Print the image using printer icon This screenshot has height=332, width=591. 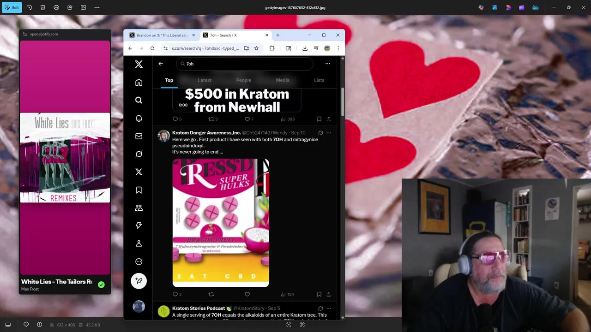pyautogui.click(x=56, y=7)
